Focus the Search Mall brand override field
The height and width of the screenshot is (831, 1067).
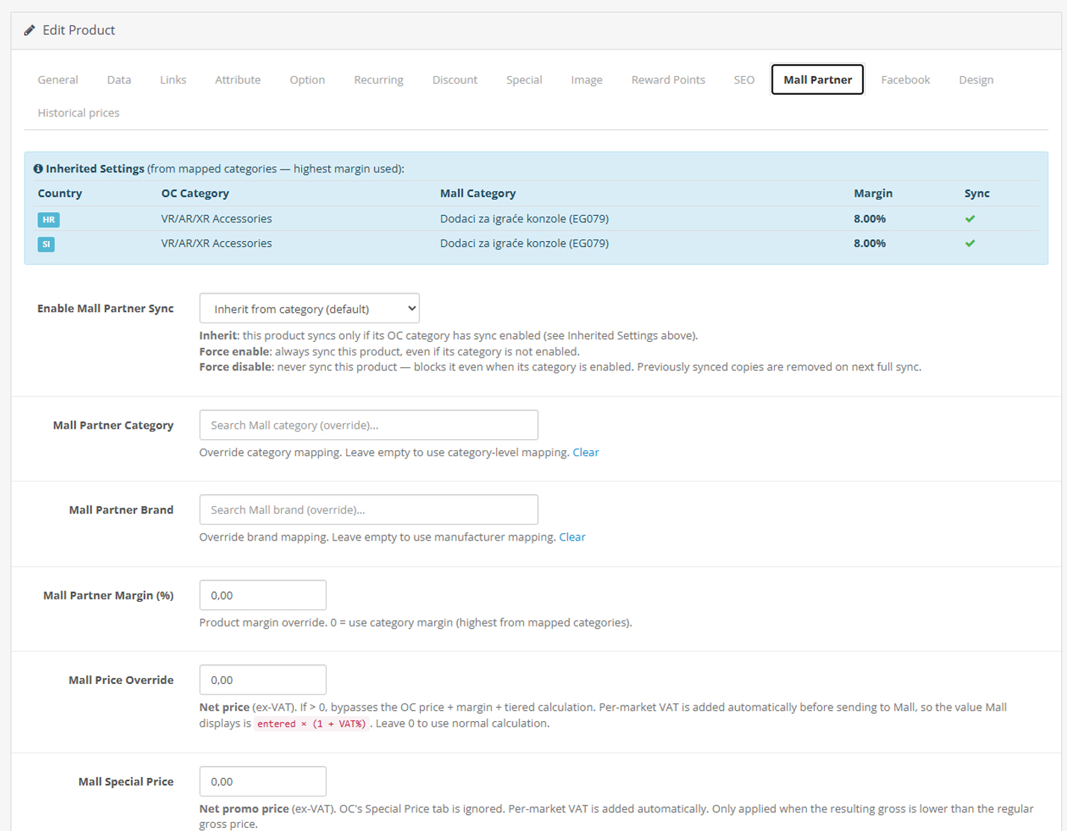click(368, 509)
